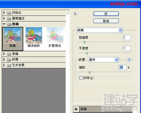Click the 纹理 folder icon
The image size is (141, 113).
pos(9,59)
